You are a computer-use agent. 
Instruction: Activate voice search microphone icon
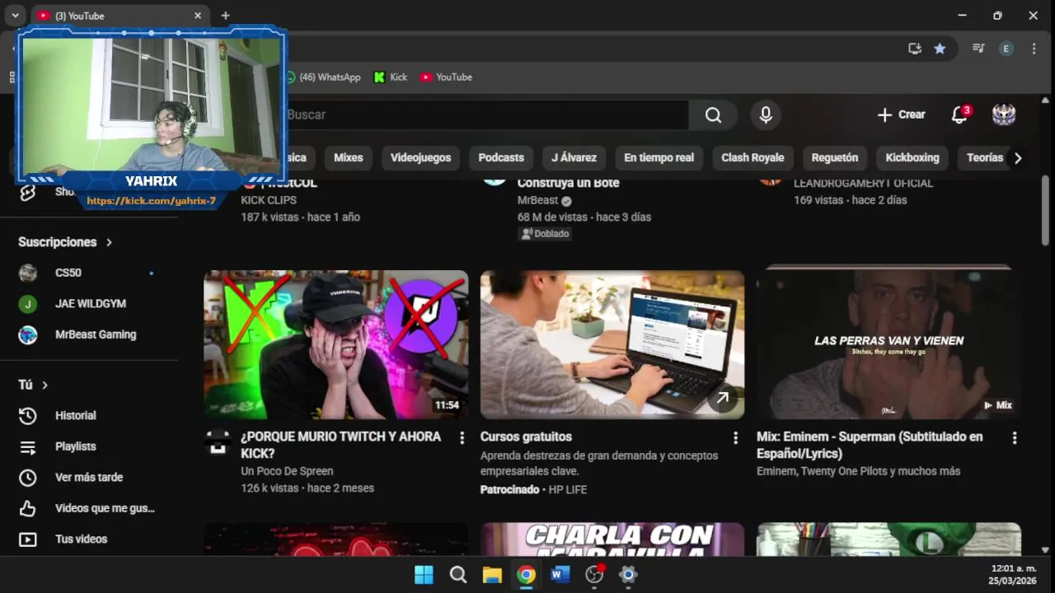(x=766, y=114)
